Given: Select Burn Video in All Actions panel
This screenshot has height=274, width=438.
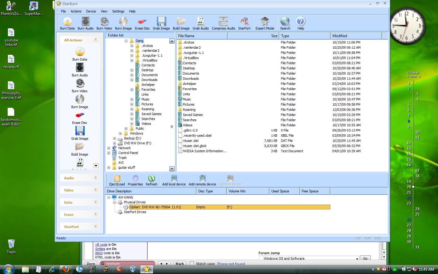Looking at the screenshot, I should (80, 86).
